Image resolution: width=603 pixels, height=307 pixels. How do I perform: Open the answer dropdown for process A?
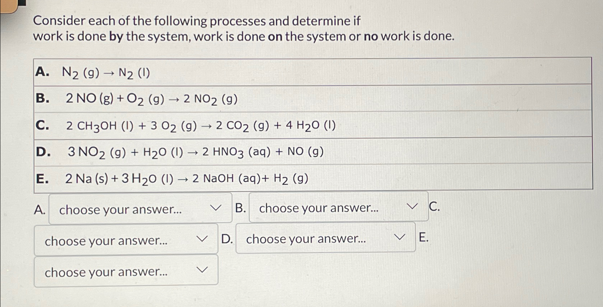click(140, 209)
